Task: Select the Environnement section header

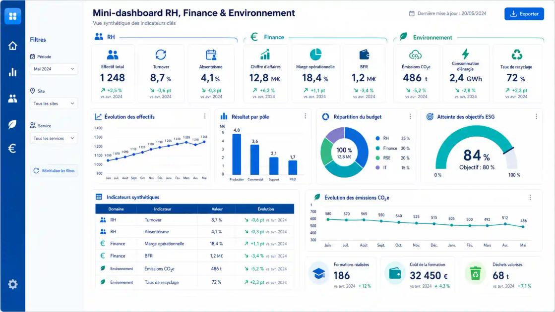Action: pos(426,37)
